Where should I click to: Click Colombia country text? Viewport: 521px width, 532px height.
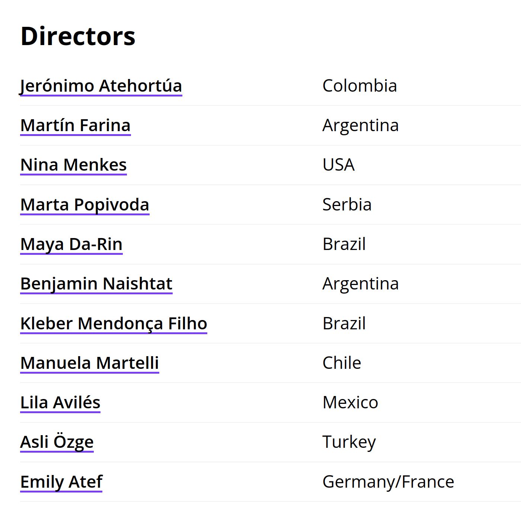pyautogui.click(x=360, y=86)
